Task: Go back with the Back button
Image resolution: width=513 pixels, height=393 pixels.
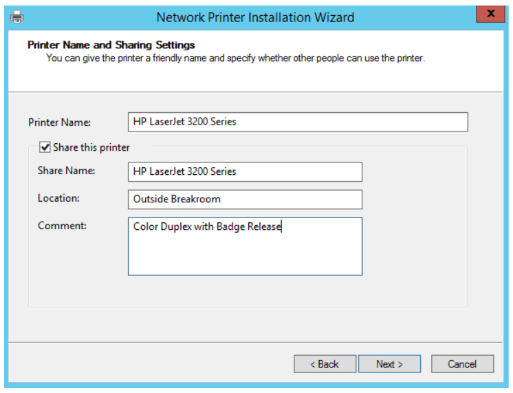Action: 325,364
